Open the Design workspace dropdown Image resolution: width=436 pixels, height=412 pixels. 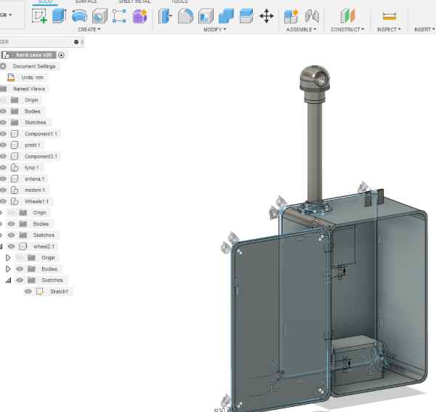6,15
